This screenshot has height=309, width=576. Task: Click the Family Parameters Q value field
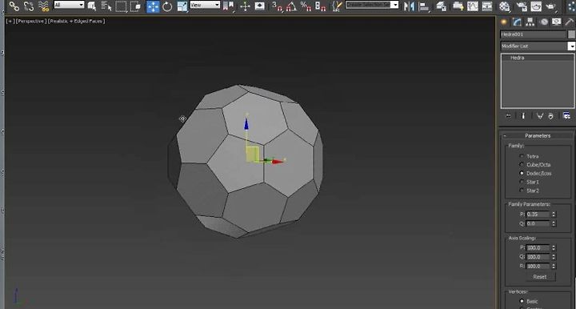(538, 223)
